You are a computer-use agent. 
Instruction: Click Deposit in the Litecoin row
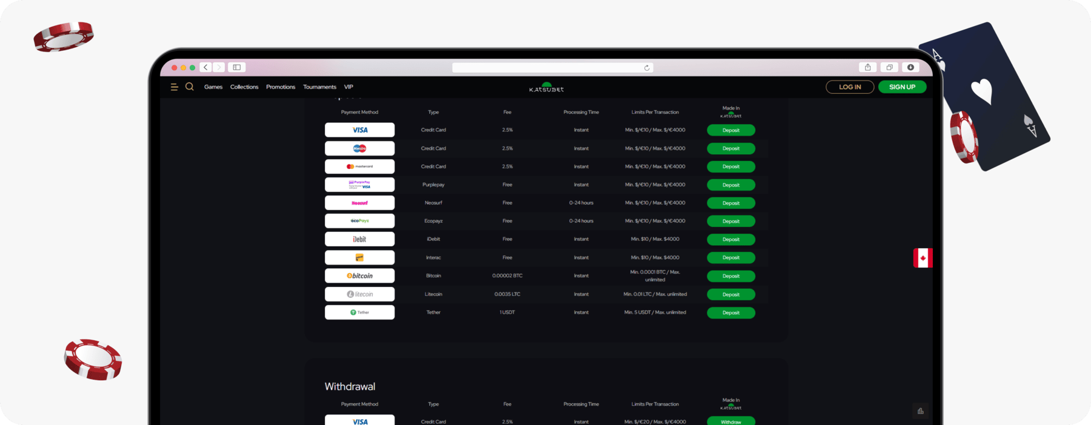[x=731, y=294]
